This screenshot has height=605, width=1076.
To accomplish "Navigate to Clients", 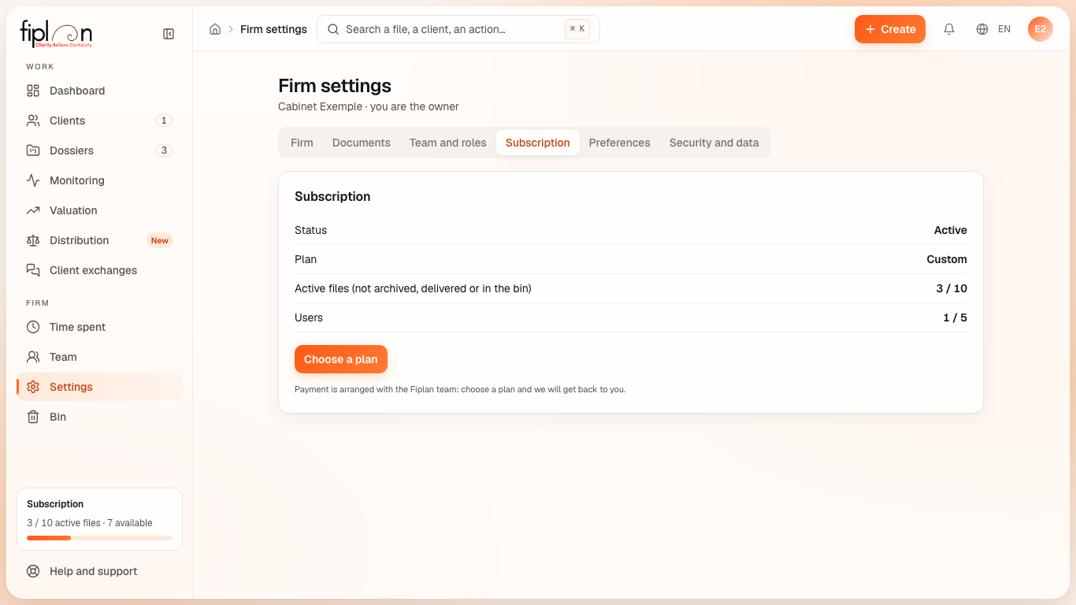I will [x=99, y=121].
